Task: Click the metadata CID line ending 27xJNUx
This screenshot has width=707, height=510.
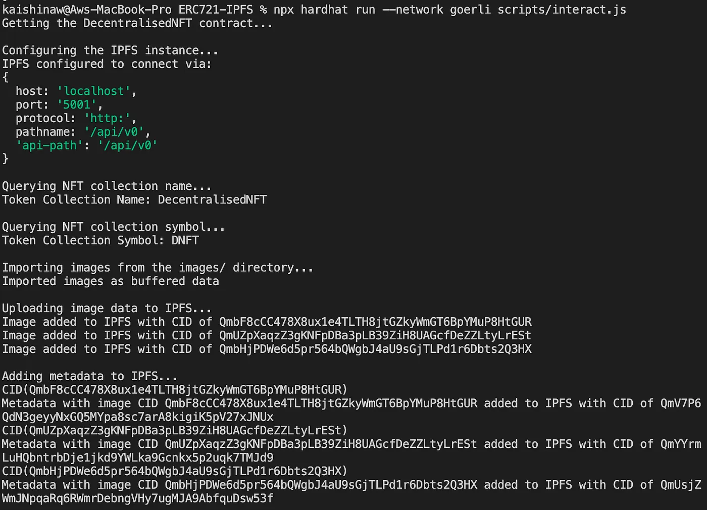Action: tap(137, 418)
